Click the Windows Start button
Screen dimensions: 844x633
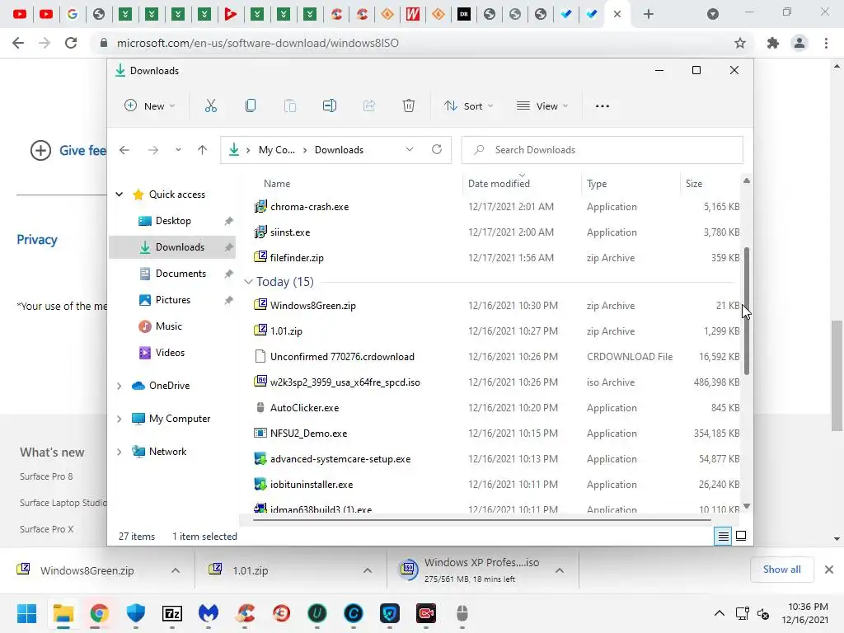pos(26,613)
